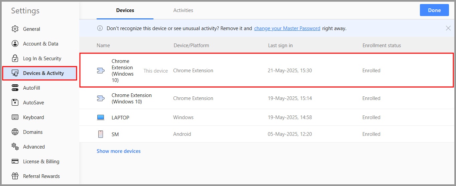Open the Devices & Activity settings section
456x186 pixels.
(43, 73)
